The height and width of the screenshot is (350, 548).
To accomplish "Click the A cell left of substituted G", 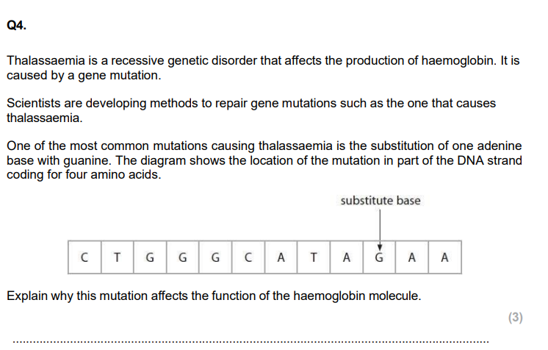I will pyautogui.click(x=346, y=257).
